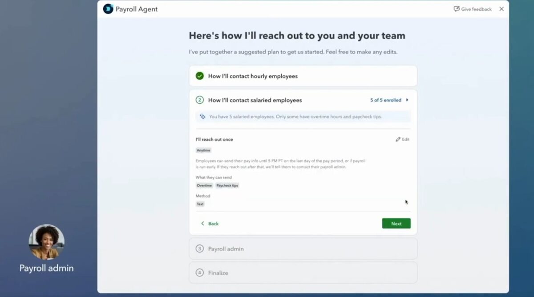Click the step 4 circle icon

[200, 273]
